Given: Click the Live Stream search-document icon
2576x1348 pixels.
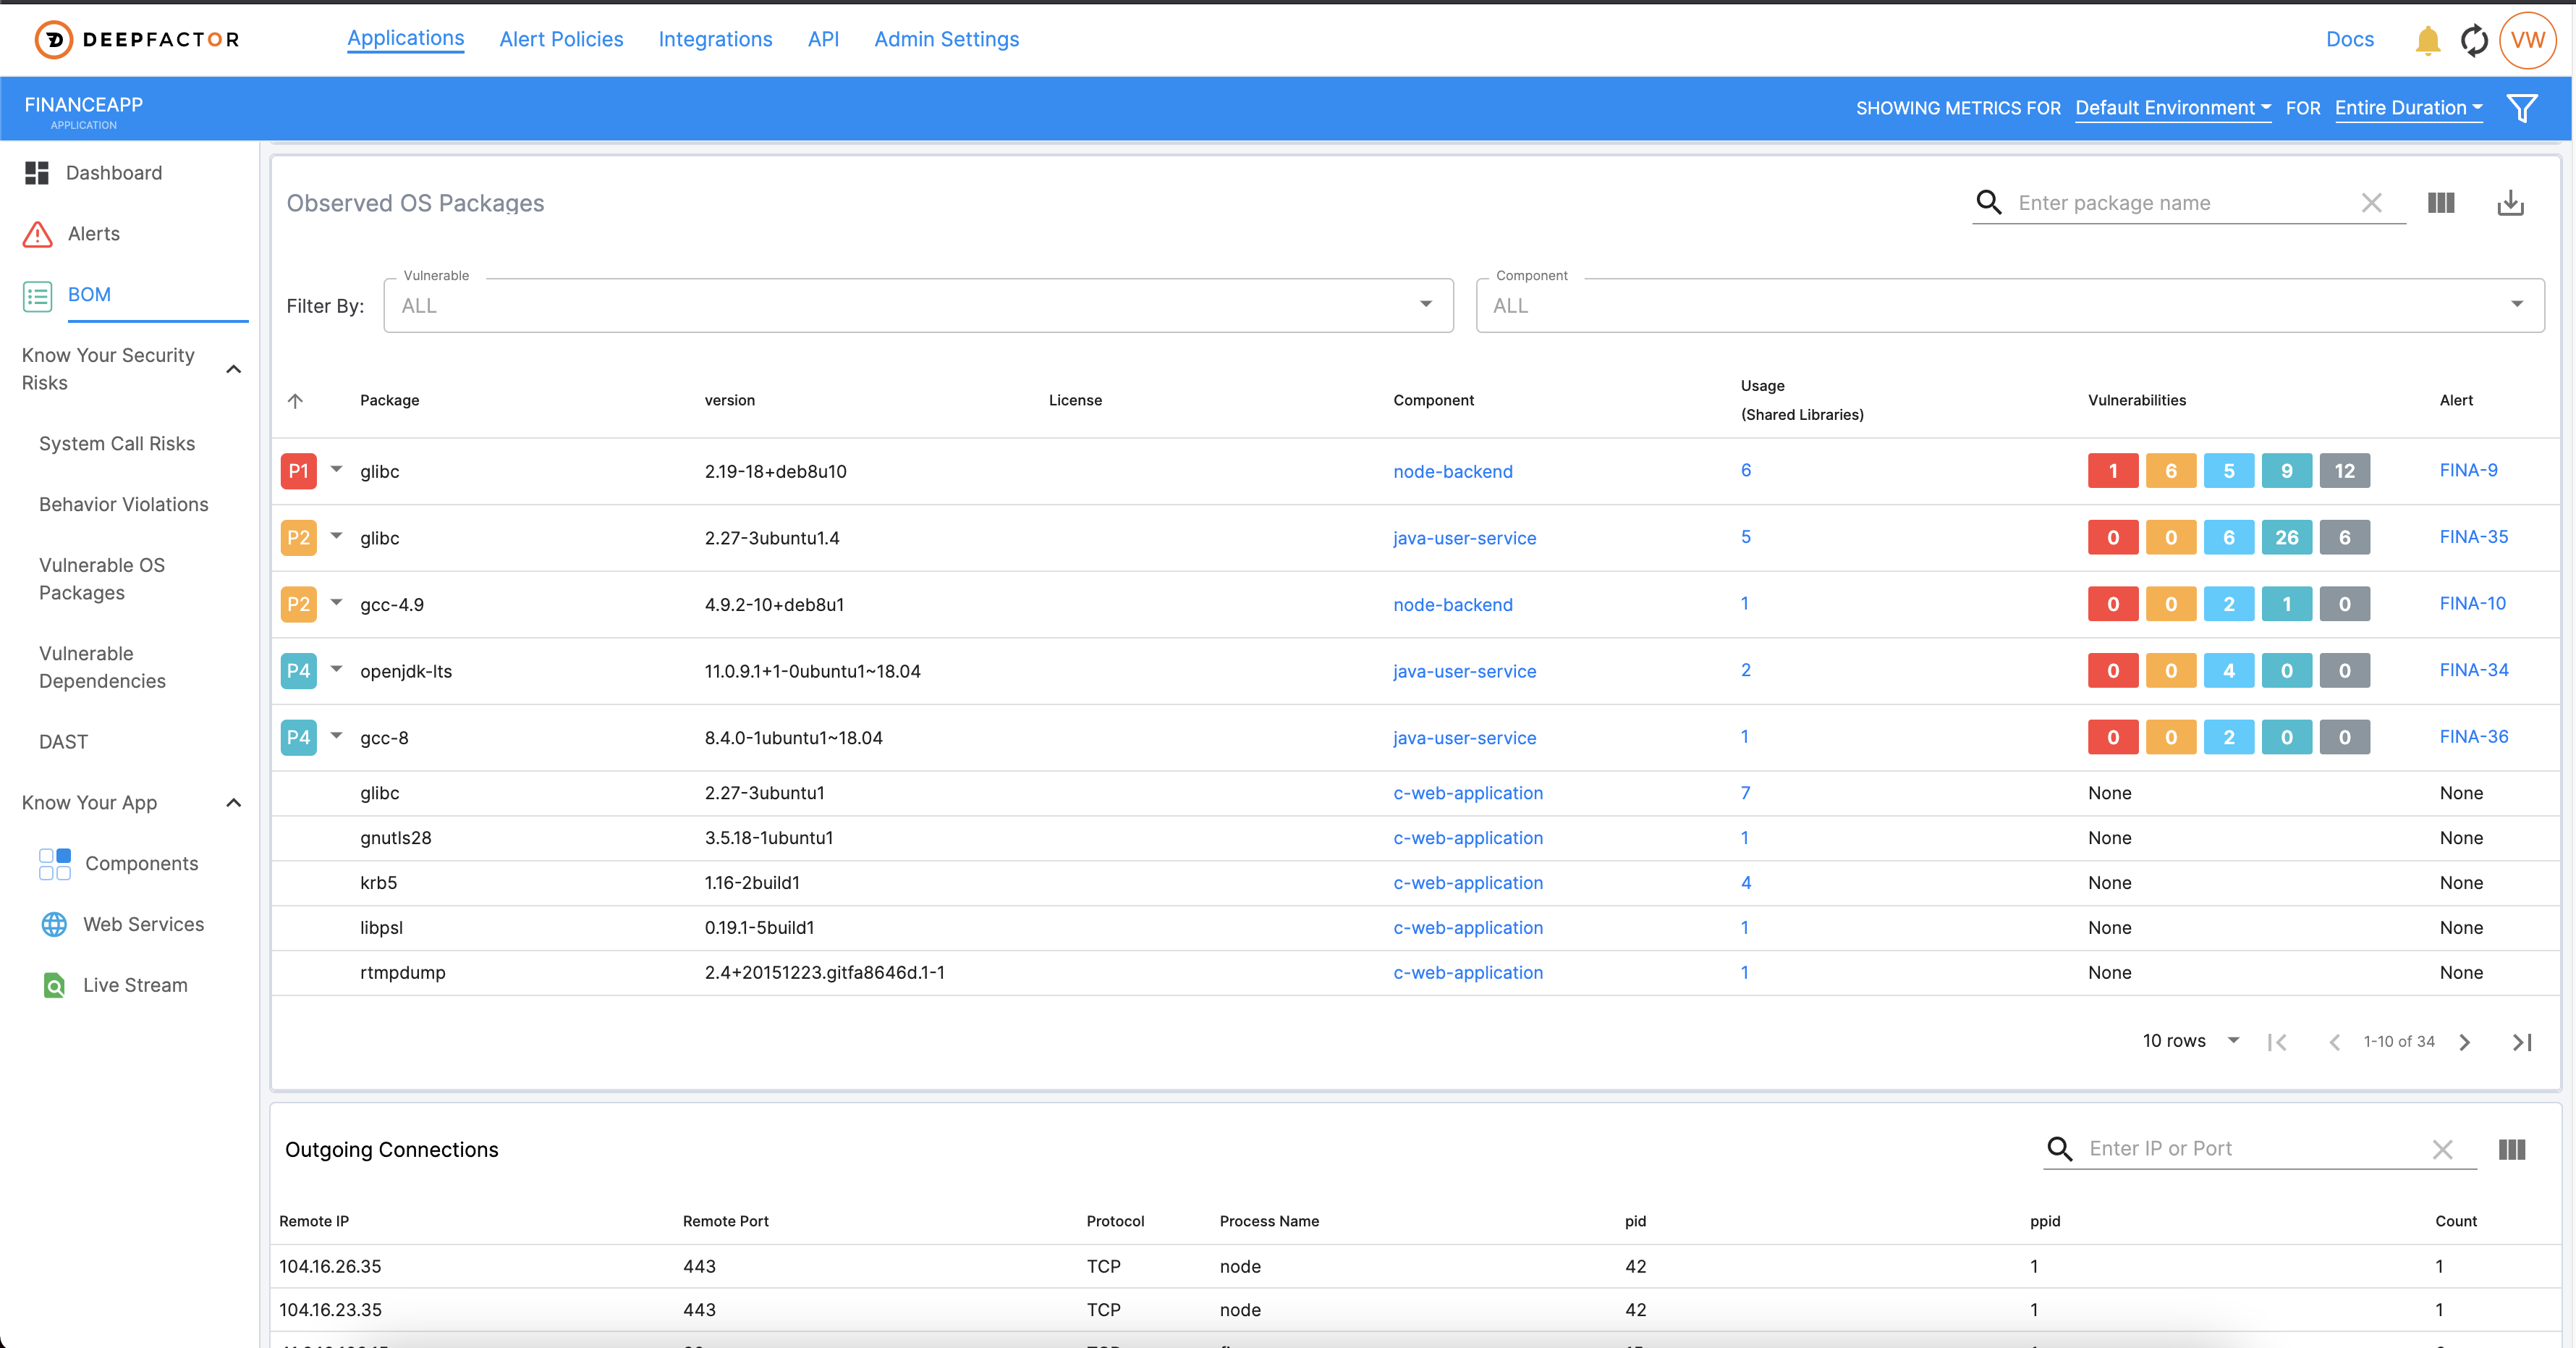Looking at the screenshot, I should point(54,986).
